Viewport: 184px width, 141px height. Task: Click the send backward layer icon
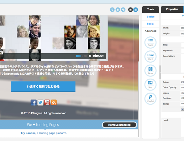tap(112, 10)
